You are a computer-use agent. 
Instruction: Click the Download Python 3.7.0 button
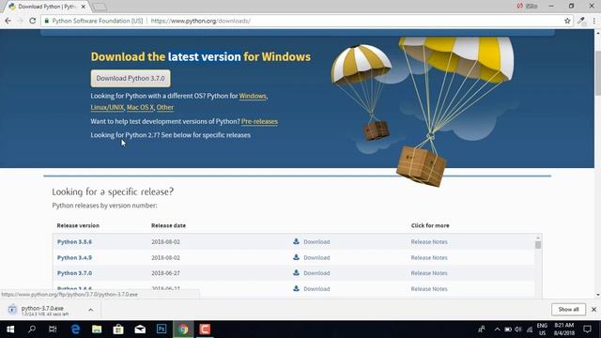pos(131,78)
